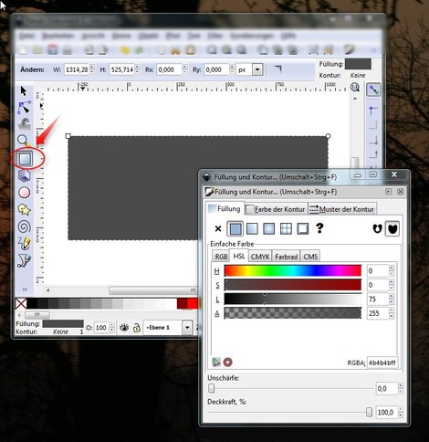Screen dimensions: 429x442
Task: Select the pencil freehand tool
Action: [x=25, y=243]
